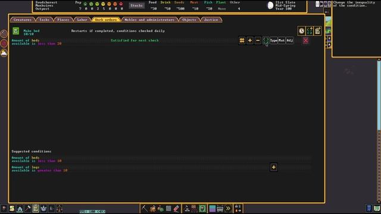381x214 pixels.
Task: Click the Type button for condition
Action: pyautogui.click(x=274, y=40)
